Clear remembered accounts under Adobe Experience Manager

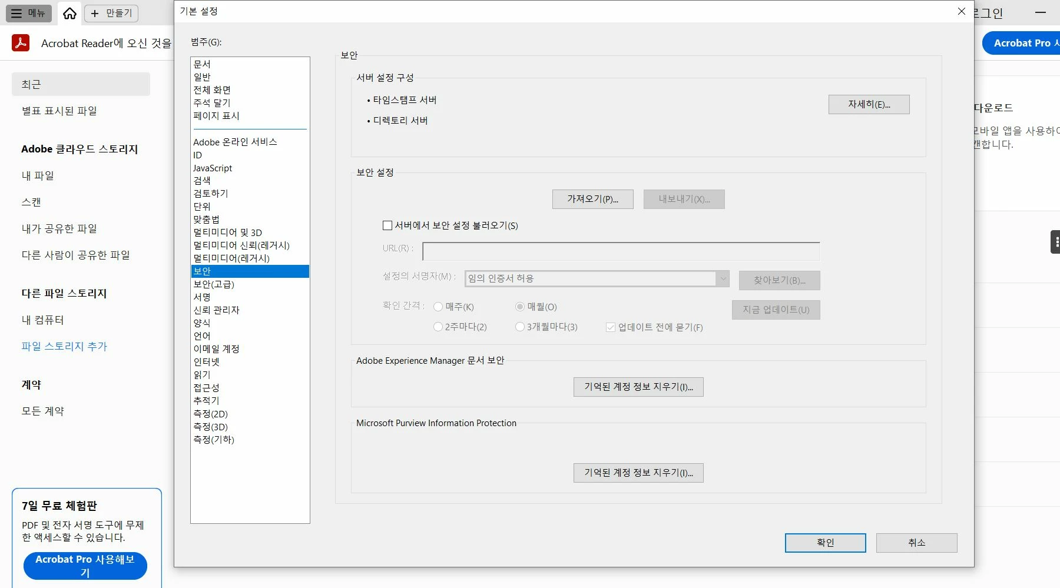tap(638, 387)
